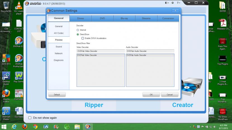Viewport: 232px width, 130px height.
Task: Tick the Do not show again checkbox
Action: 30,118
